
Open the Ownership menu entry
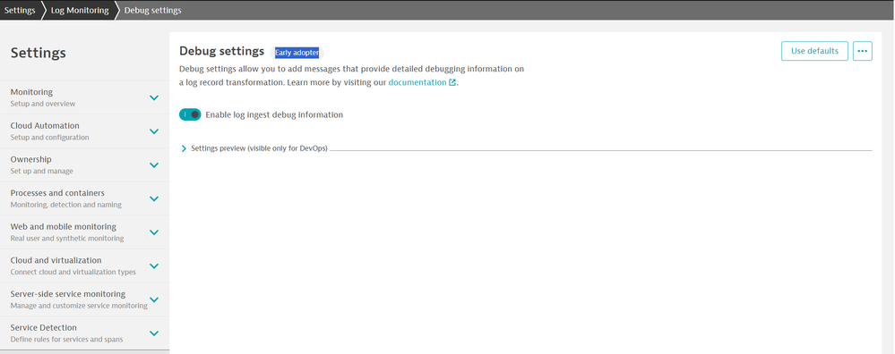84,164
